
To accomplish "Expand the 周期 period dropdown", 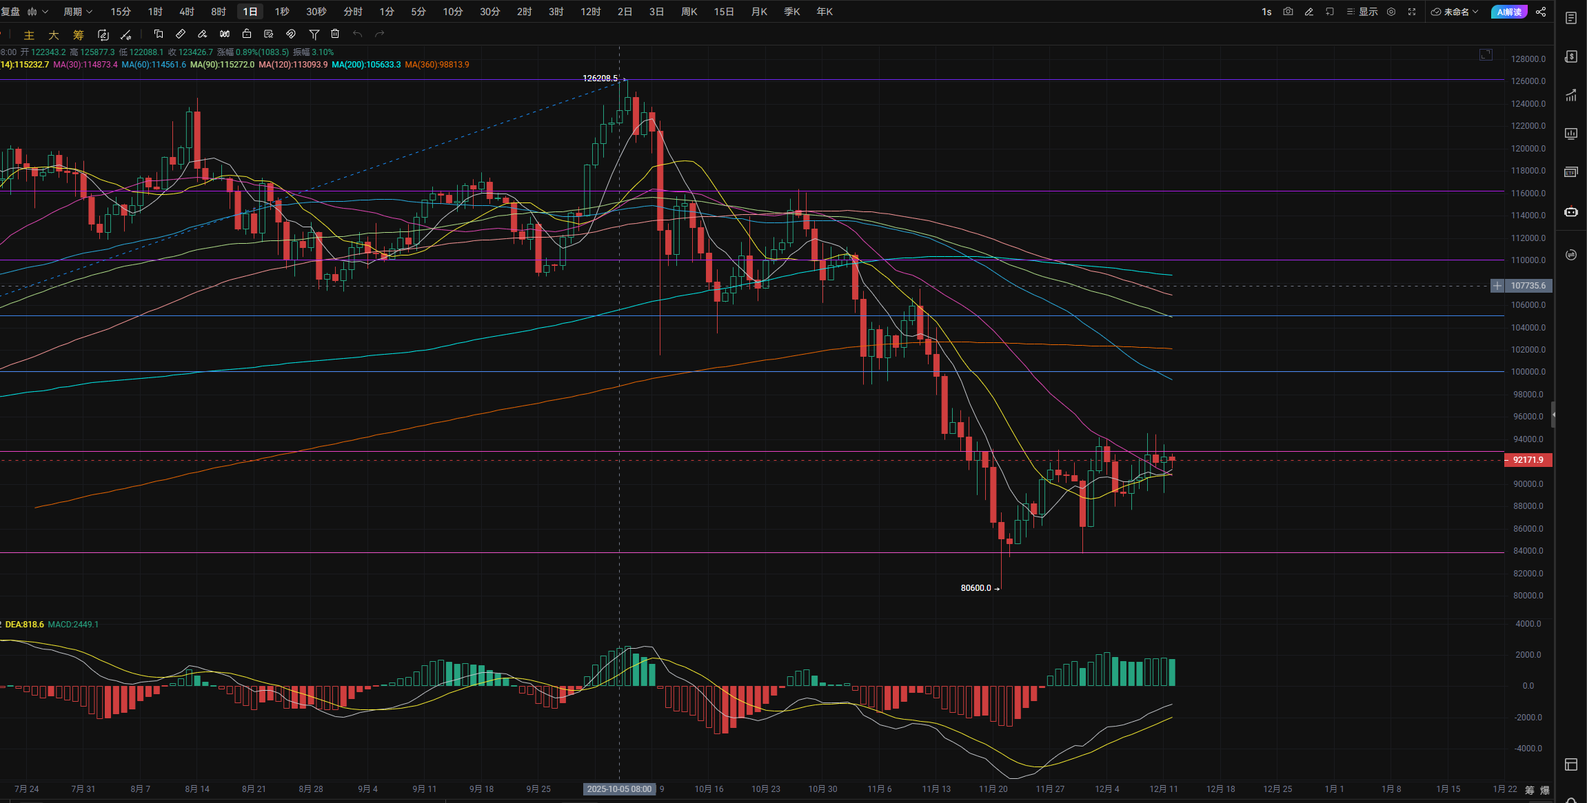I will [x=77, y=12].
